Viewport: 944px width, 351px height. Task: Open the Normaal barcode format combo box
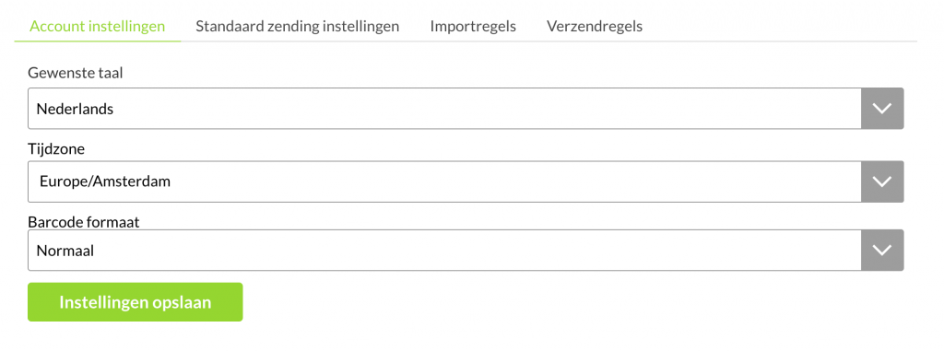coord(466,250)
